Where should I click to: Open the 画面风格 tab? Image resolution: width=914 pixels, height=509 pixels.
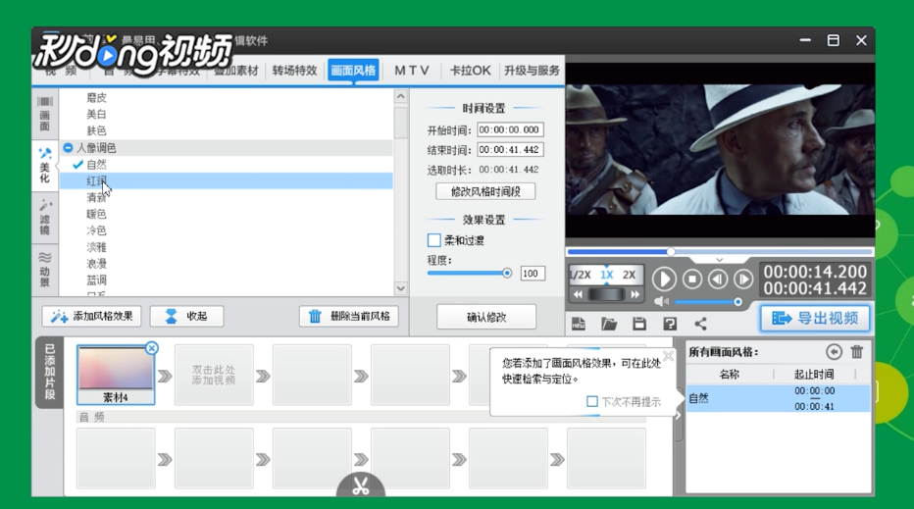(x=353, y=71)
